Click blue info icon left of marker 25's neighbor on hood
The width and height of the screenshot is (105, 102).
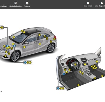7,46
